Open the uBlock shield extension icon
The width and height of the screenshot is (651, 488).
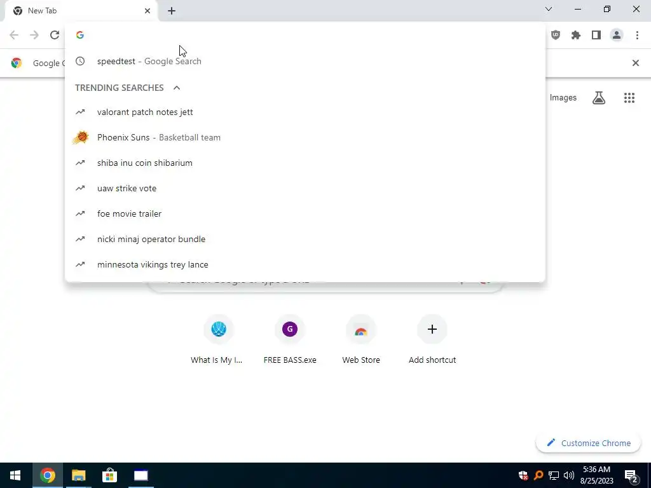(556, 35)
